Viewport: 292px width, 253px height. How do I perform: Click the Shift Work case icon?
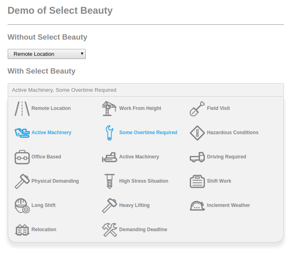(197, 181)
